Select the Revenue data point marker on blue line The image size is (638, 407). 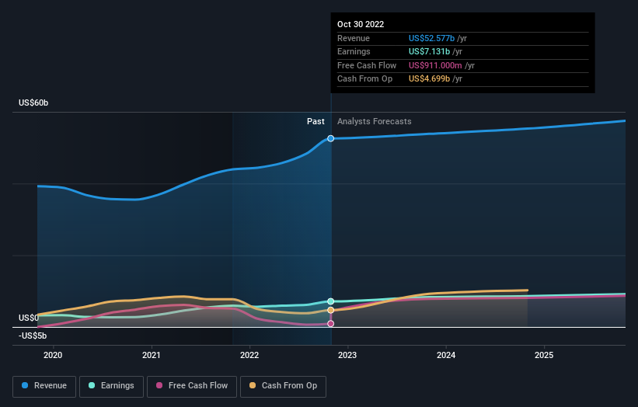331,139
